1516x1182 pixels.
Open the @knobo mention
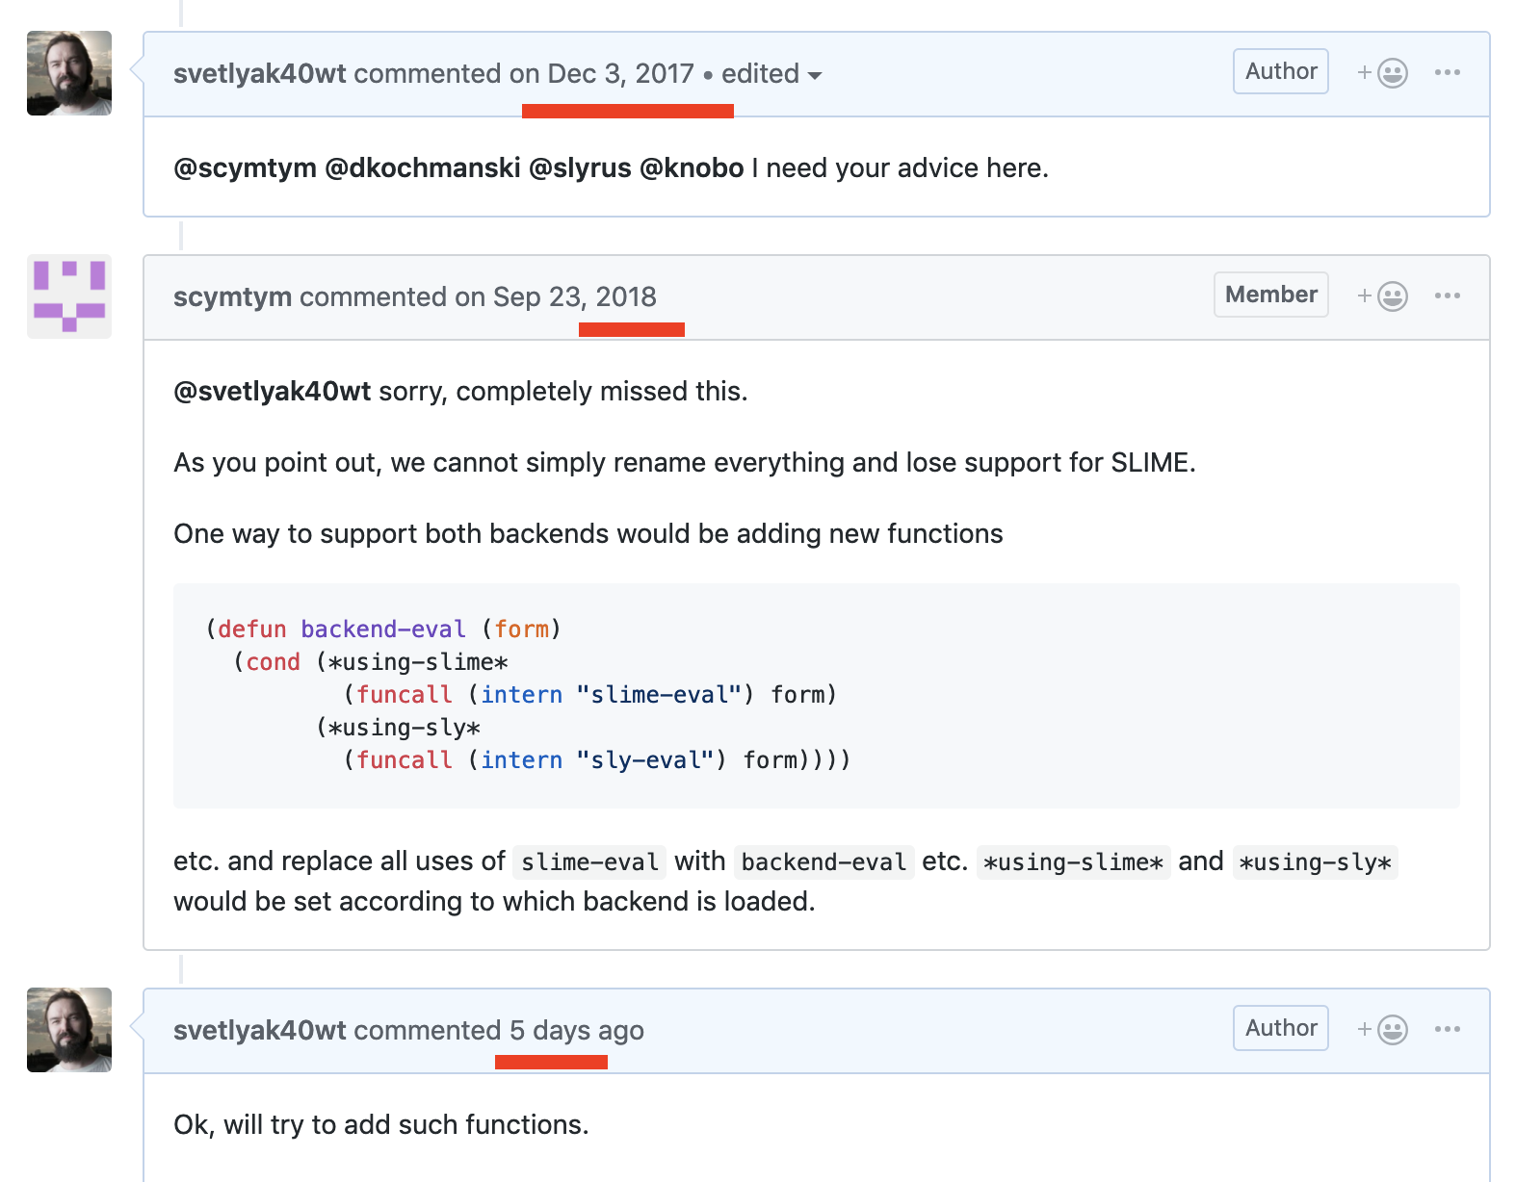(691, 168)
